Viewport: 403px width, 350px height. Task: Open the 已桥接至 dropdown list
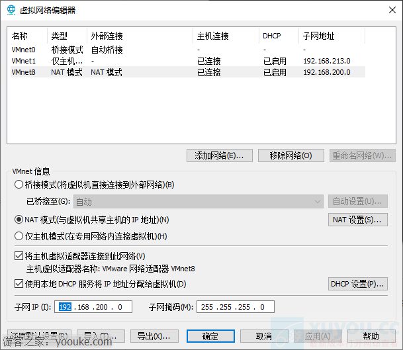pyautogui.click(x=197, y=202)
